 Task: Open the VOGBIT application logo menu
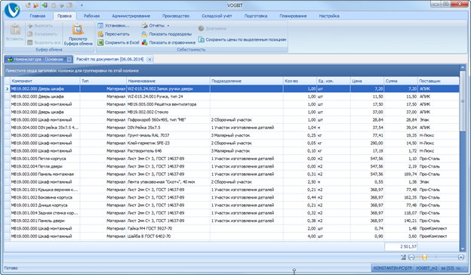12,10
